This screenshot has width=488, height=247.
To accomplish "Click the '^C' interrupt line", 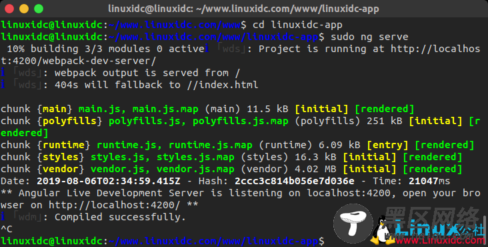I will pyautogui.click(x=7, y=229).
